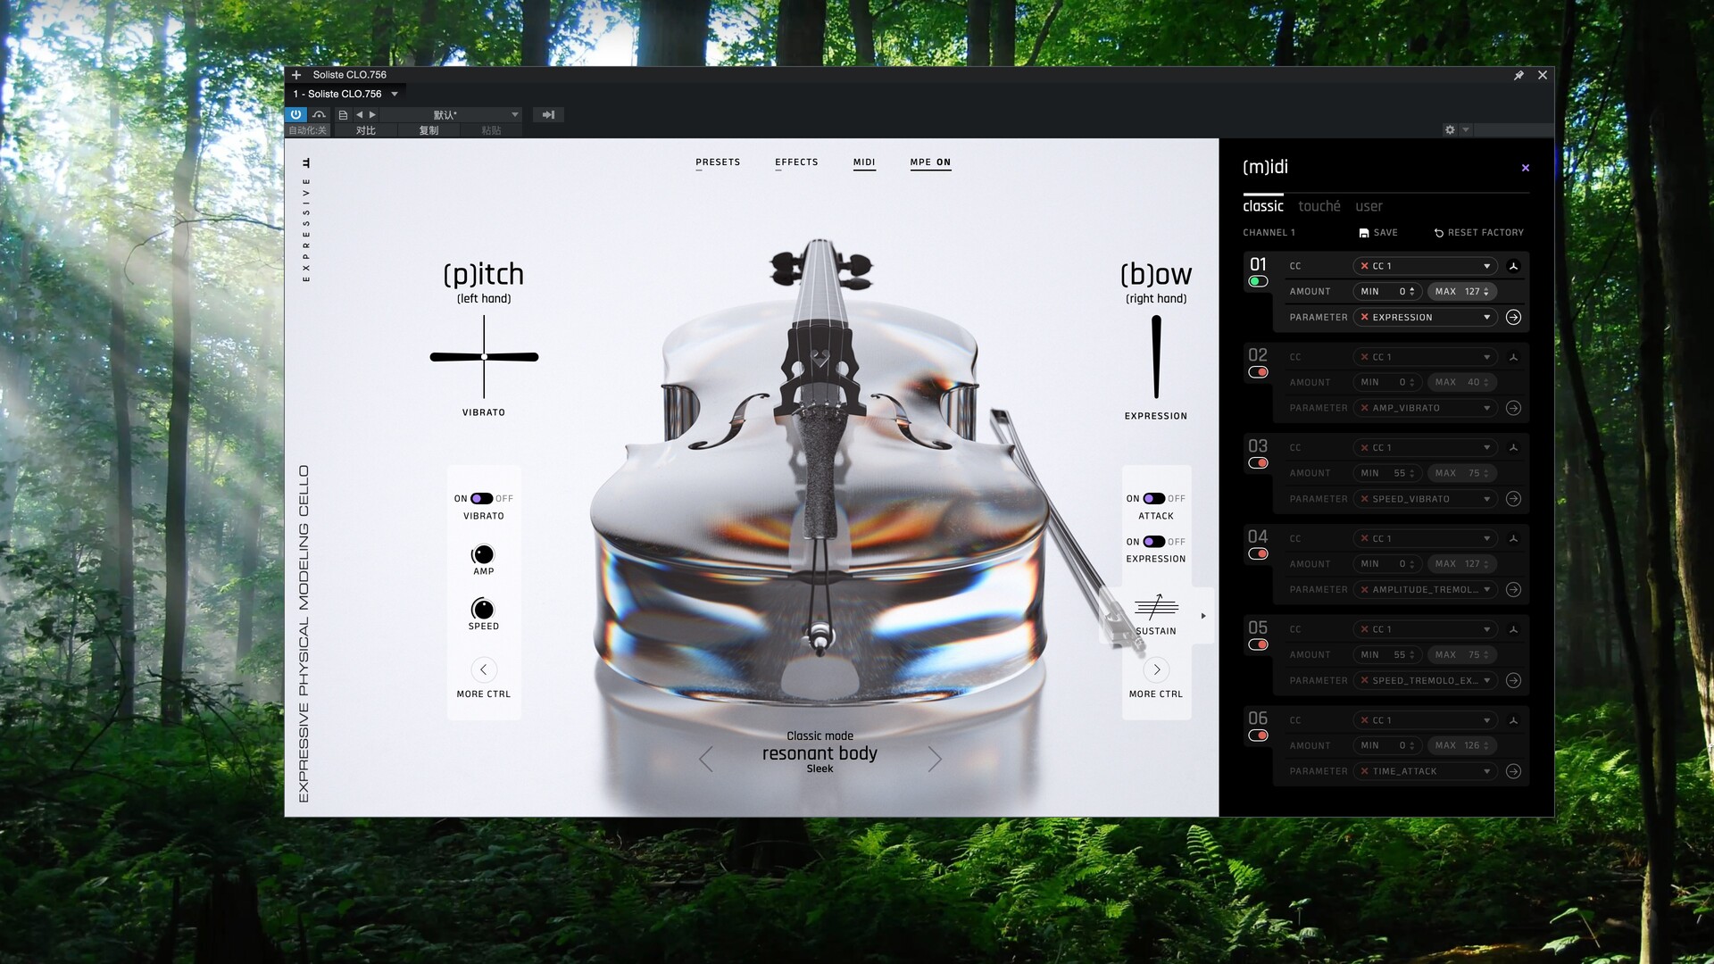1714x964 pixels.
Task: Close the (m)idi panel with purple X
Action: point(1525,168)
